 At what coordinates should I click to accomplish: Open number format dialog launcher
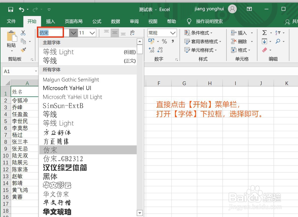[176, 60]
